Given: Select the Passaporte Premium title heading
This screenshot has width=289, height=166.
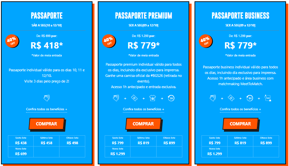Looking at the screenshot, I should (x=144, y=16).
